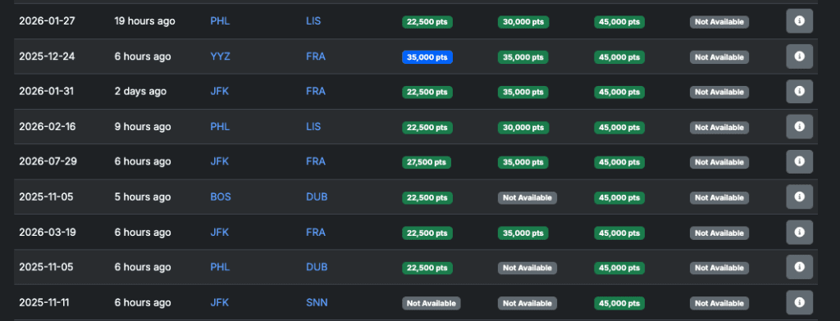Viewport: 840px width, 321px height.
Task: Open the YYZ origin airport link
Action: point(220,57)
